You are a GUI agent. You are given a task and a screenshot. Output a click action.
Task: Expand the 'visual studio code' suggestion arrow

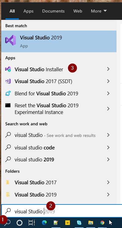tap(108, 148)
